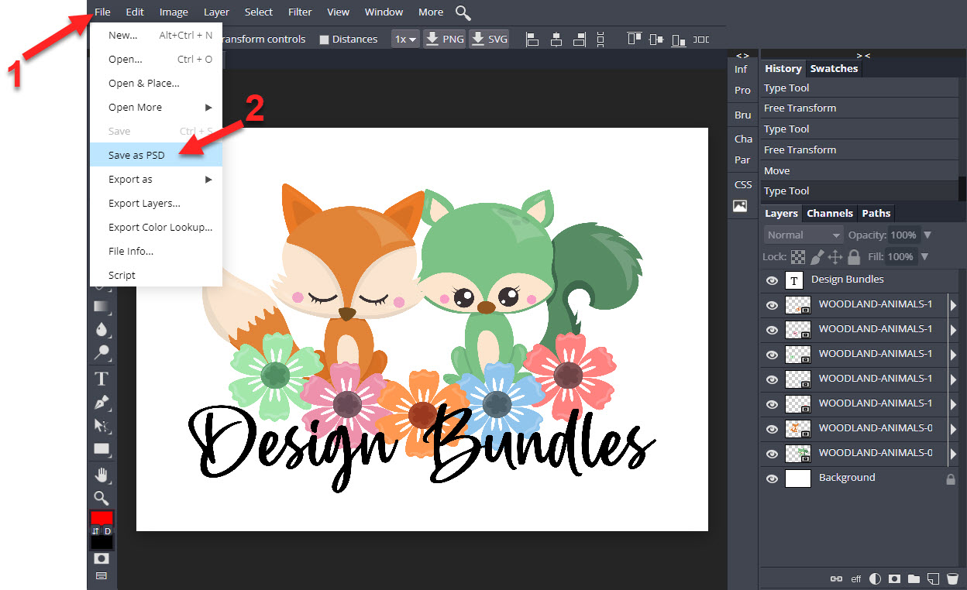The height and width of the screenshot is (590, 967).
Task: Collapse the side panel strip with <> arrows
Action: [x=742, y=55]
